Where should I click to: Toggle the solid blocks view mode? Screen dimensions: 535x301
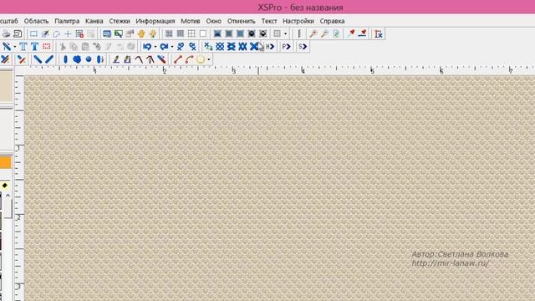point(181,33)
